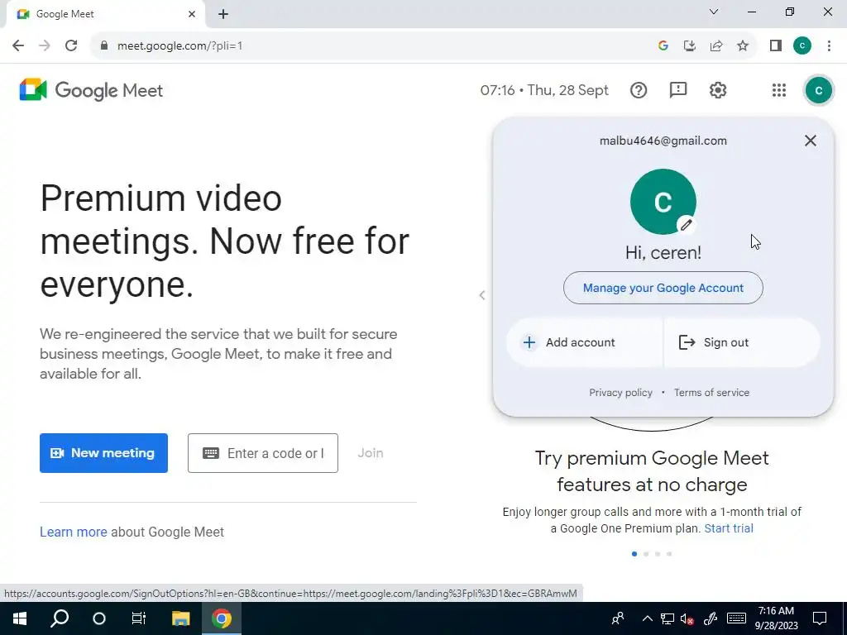Click Manage your Google Account button
Viewport: 847px width, 635px height.
tap(663, 288)
